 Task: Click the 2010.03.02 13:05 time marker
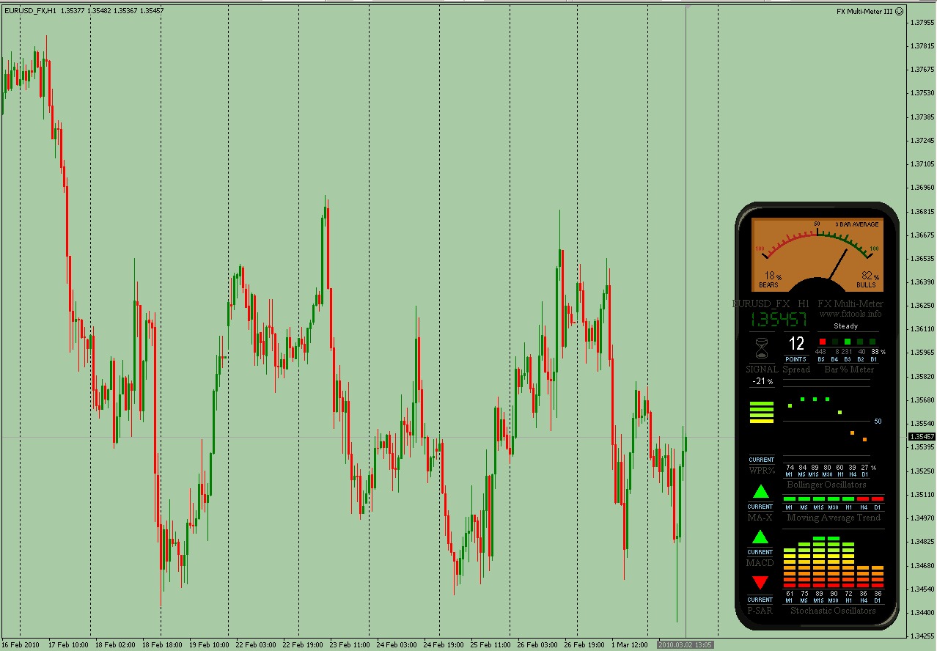tap(686, 645)
